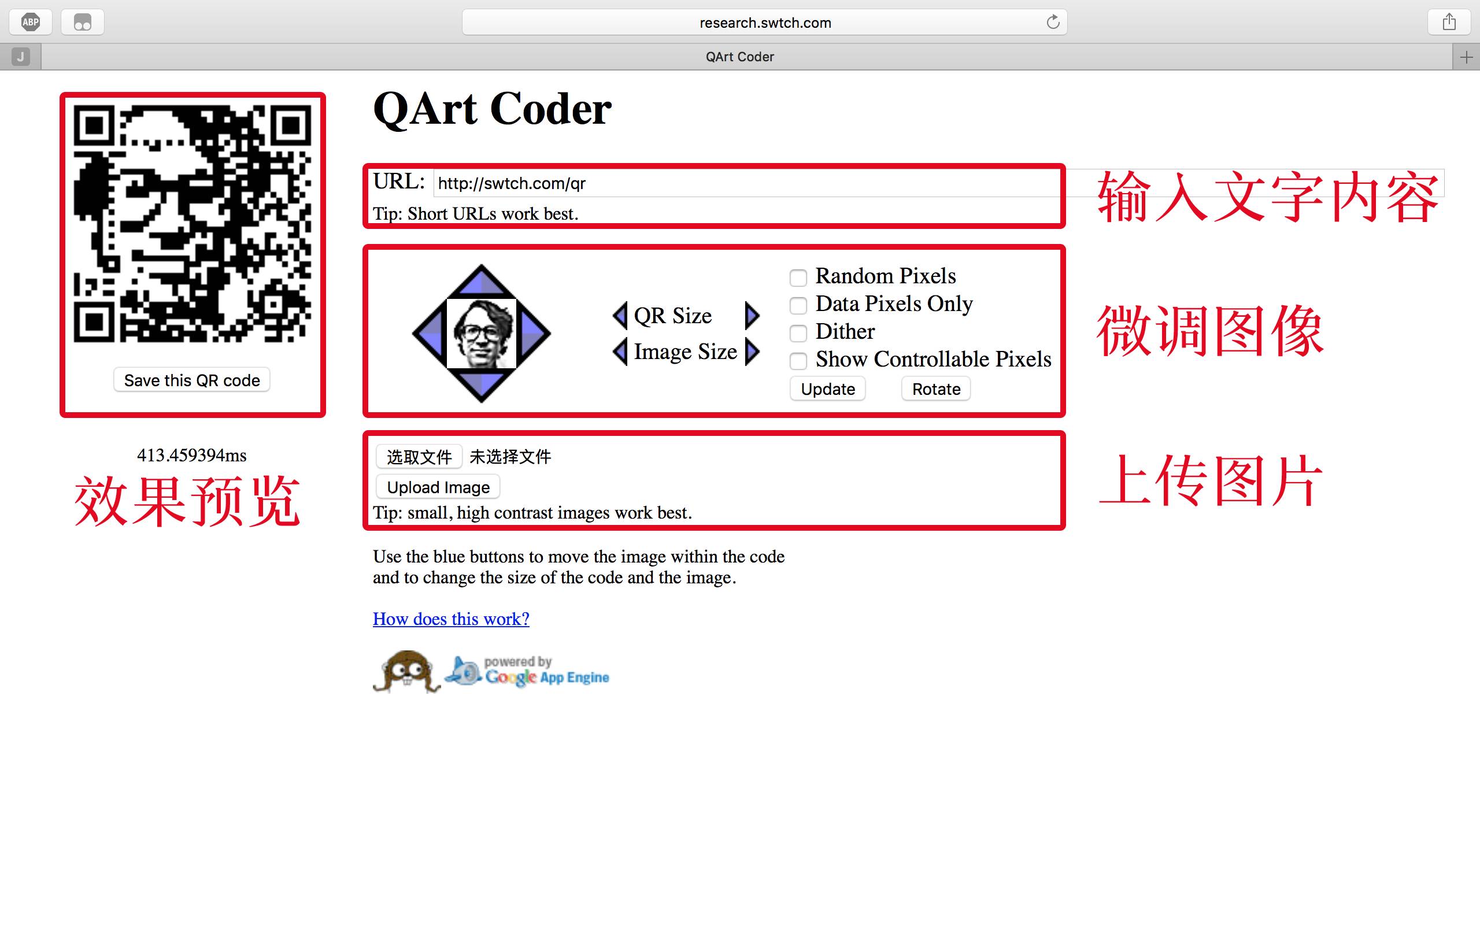Enable the Random Pixels checkbox

pyautogui.click(x=797, y=277)
